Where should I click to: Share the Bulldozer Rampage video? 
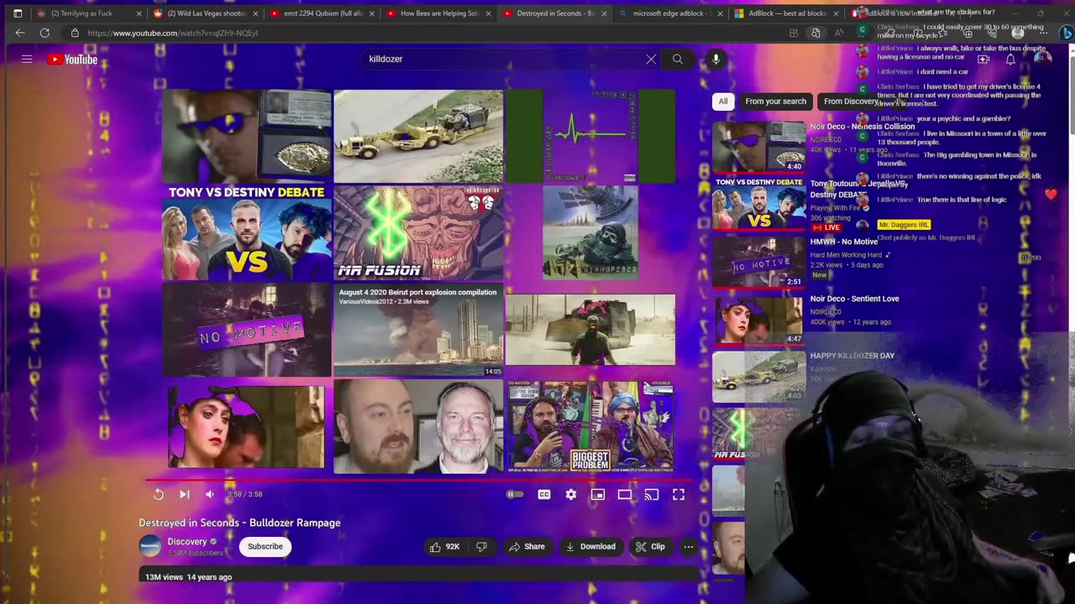[527, 547]
